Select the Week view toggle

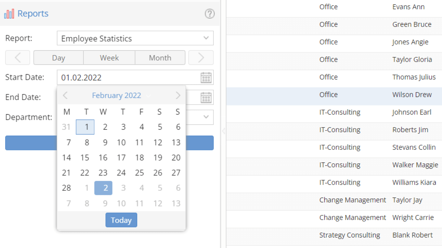pyautogui.click(x=109, y=58)
